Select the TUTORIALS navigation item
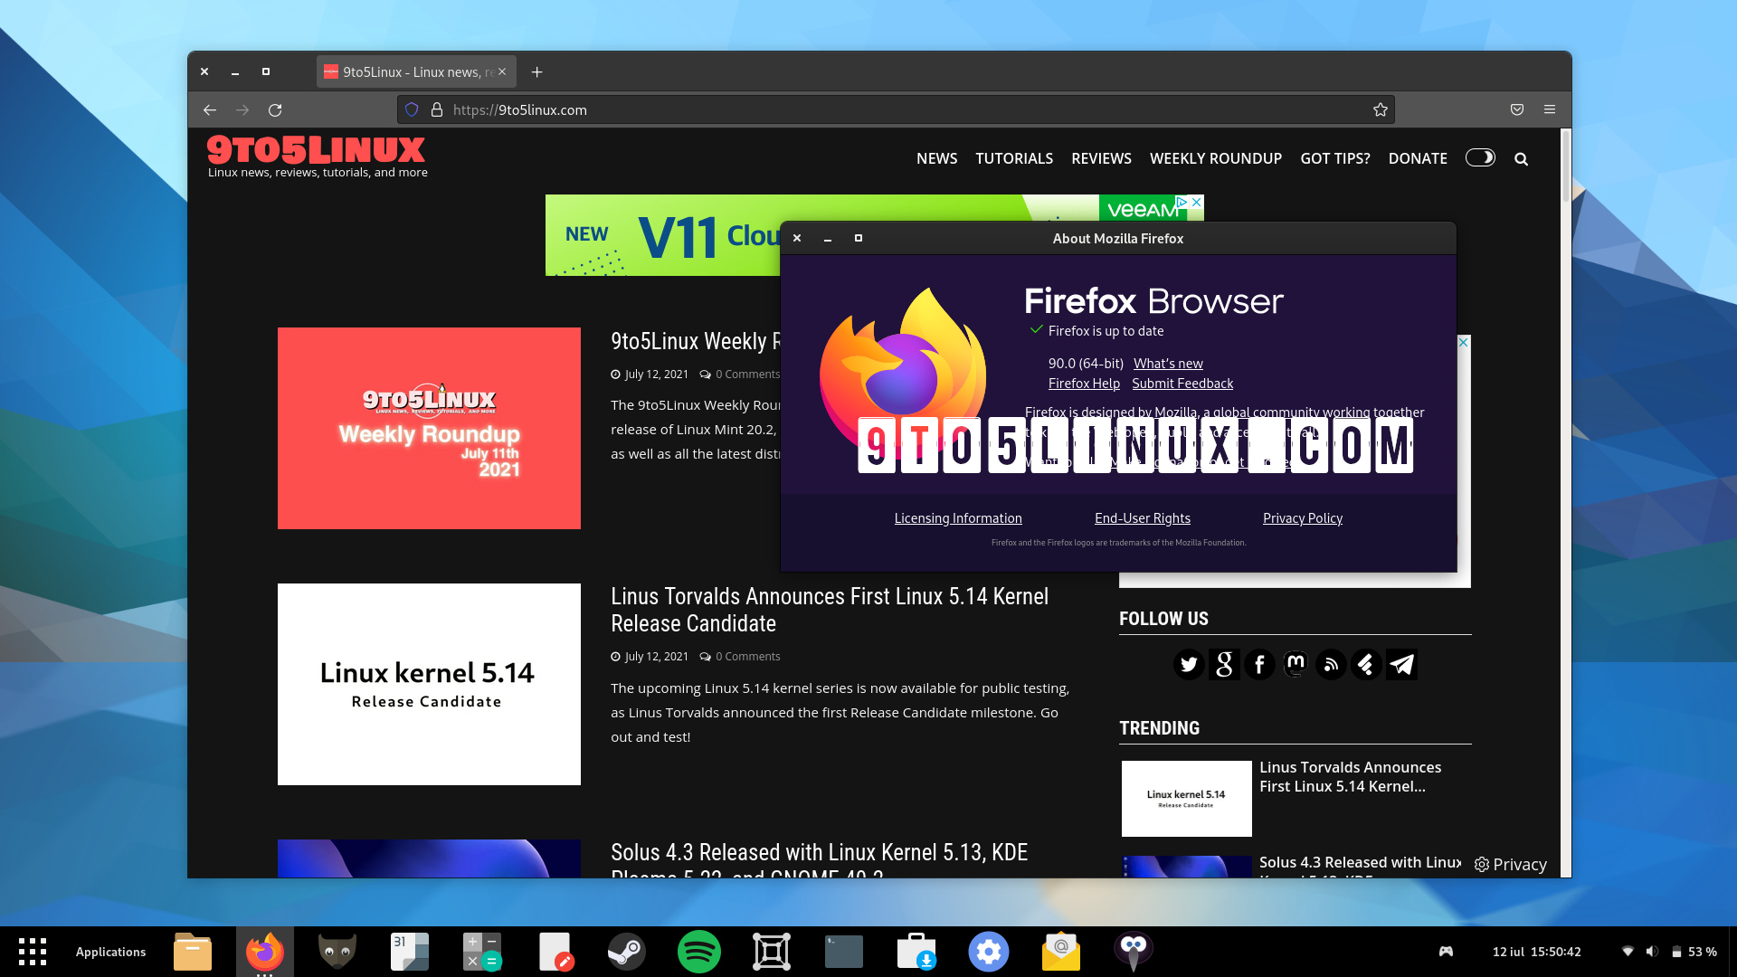 tap(1014, 158)
